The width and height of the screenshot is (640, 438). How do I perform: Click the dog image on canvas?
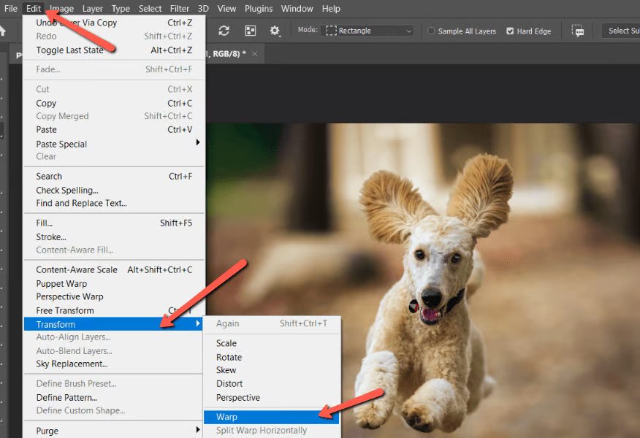(431, 292)
